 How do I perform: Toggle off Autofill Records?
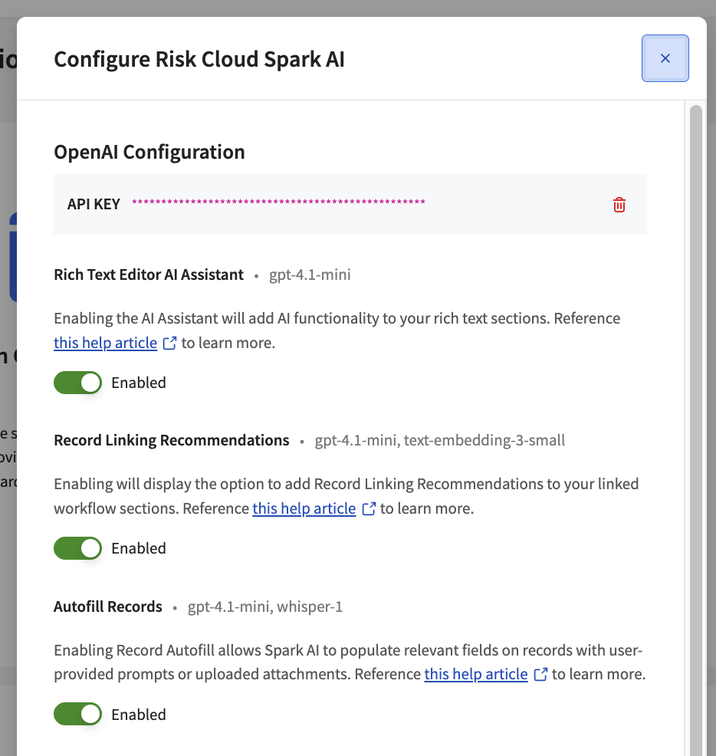(77, 715)
